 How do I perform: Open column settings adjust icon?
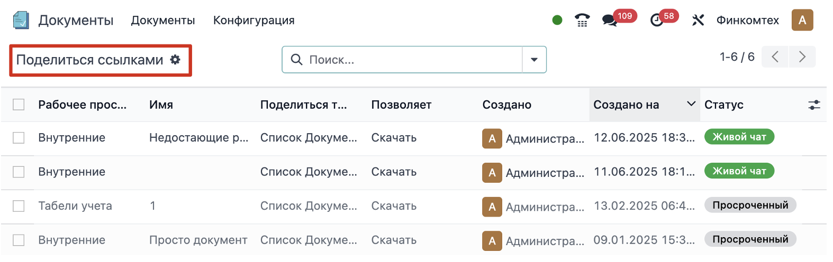[x=814, y=105]
